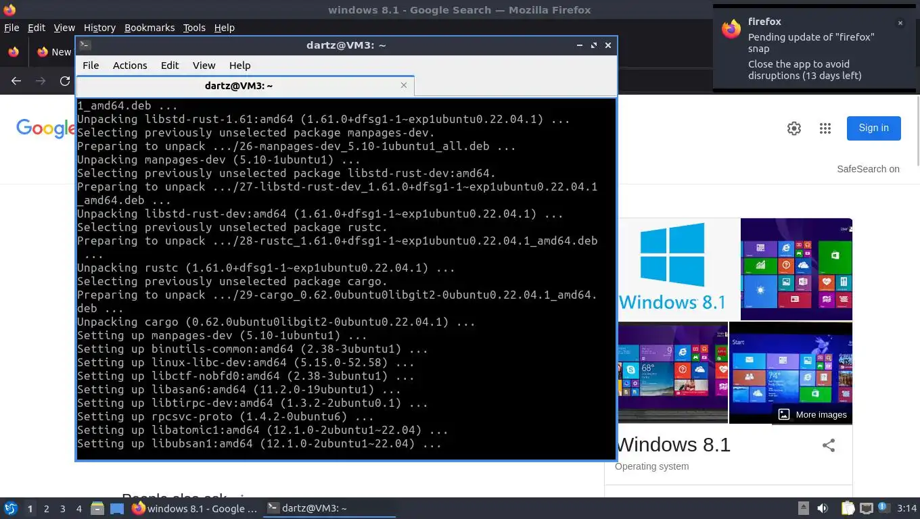Click the Firefox title bar logo icon

click(x=9, y=9)
